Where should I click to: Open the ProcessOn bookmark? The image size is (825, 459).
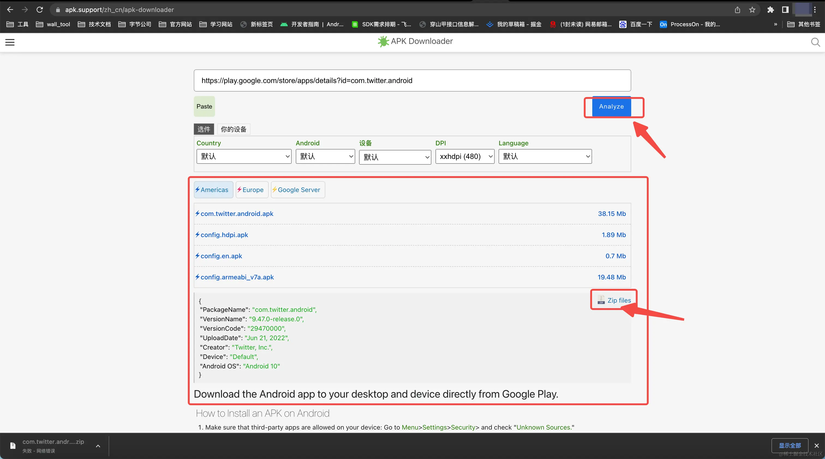pyautogui.click(x=690, y=24)
